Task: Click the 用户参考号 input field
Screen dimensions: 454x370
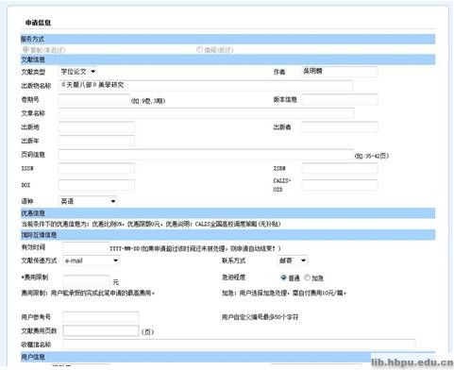Action: 101,317
